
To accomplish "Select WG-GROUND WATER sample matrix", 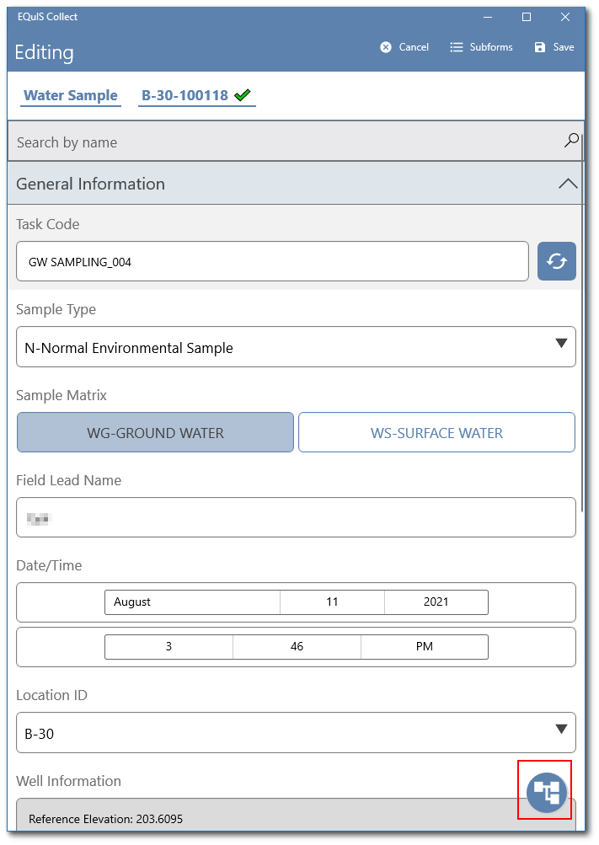I will 155,432.
